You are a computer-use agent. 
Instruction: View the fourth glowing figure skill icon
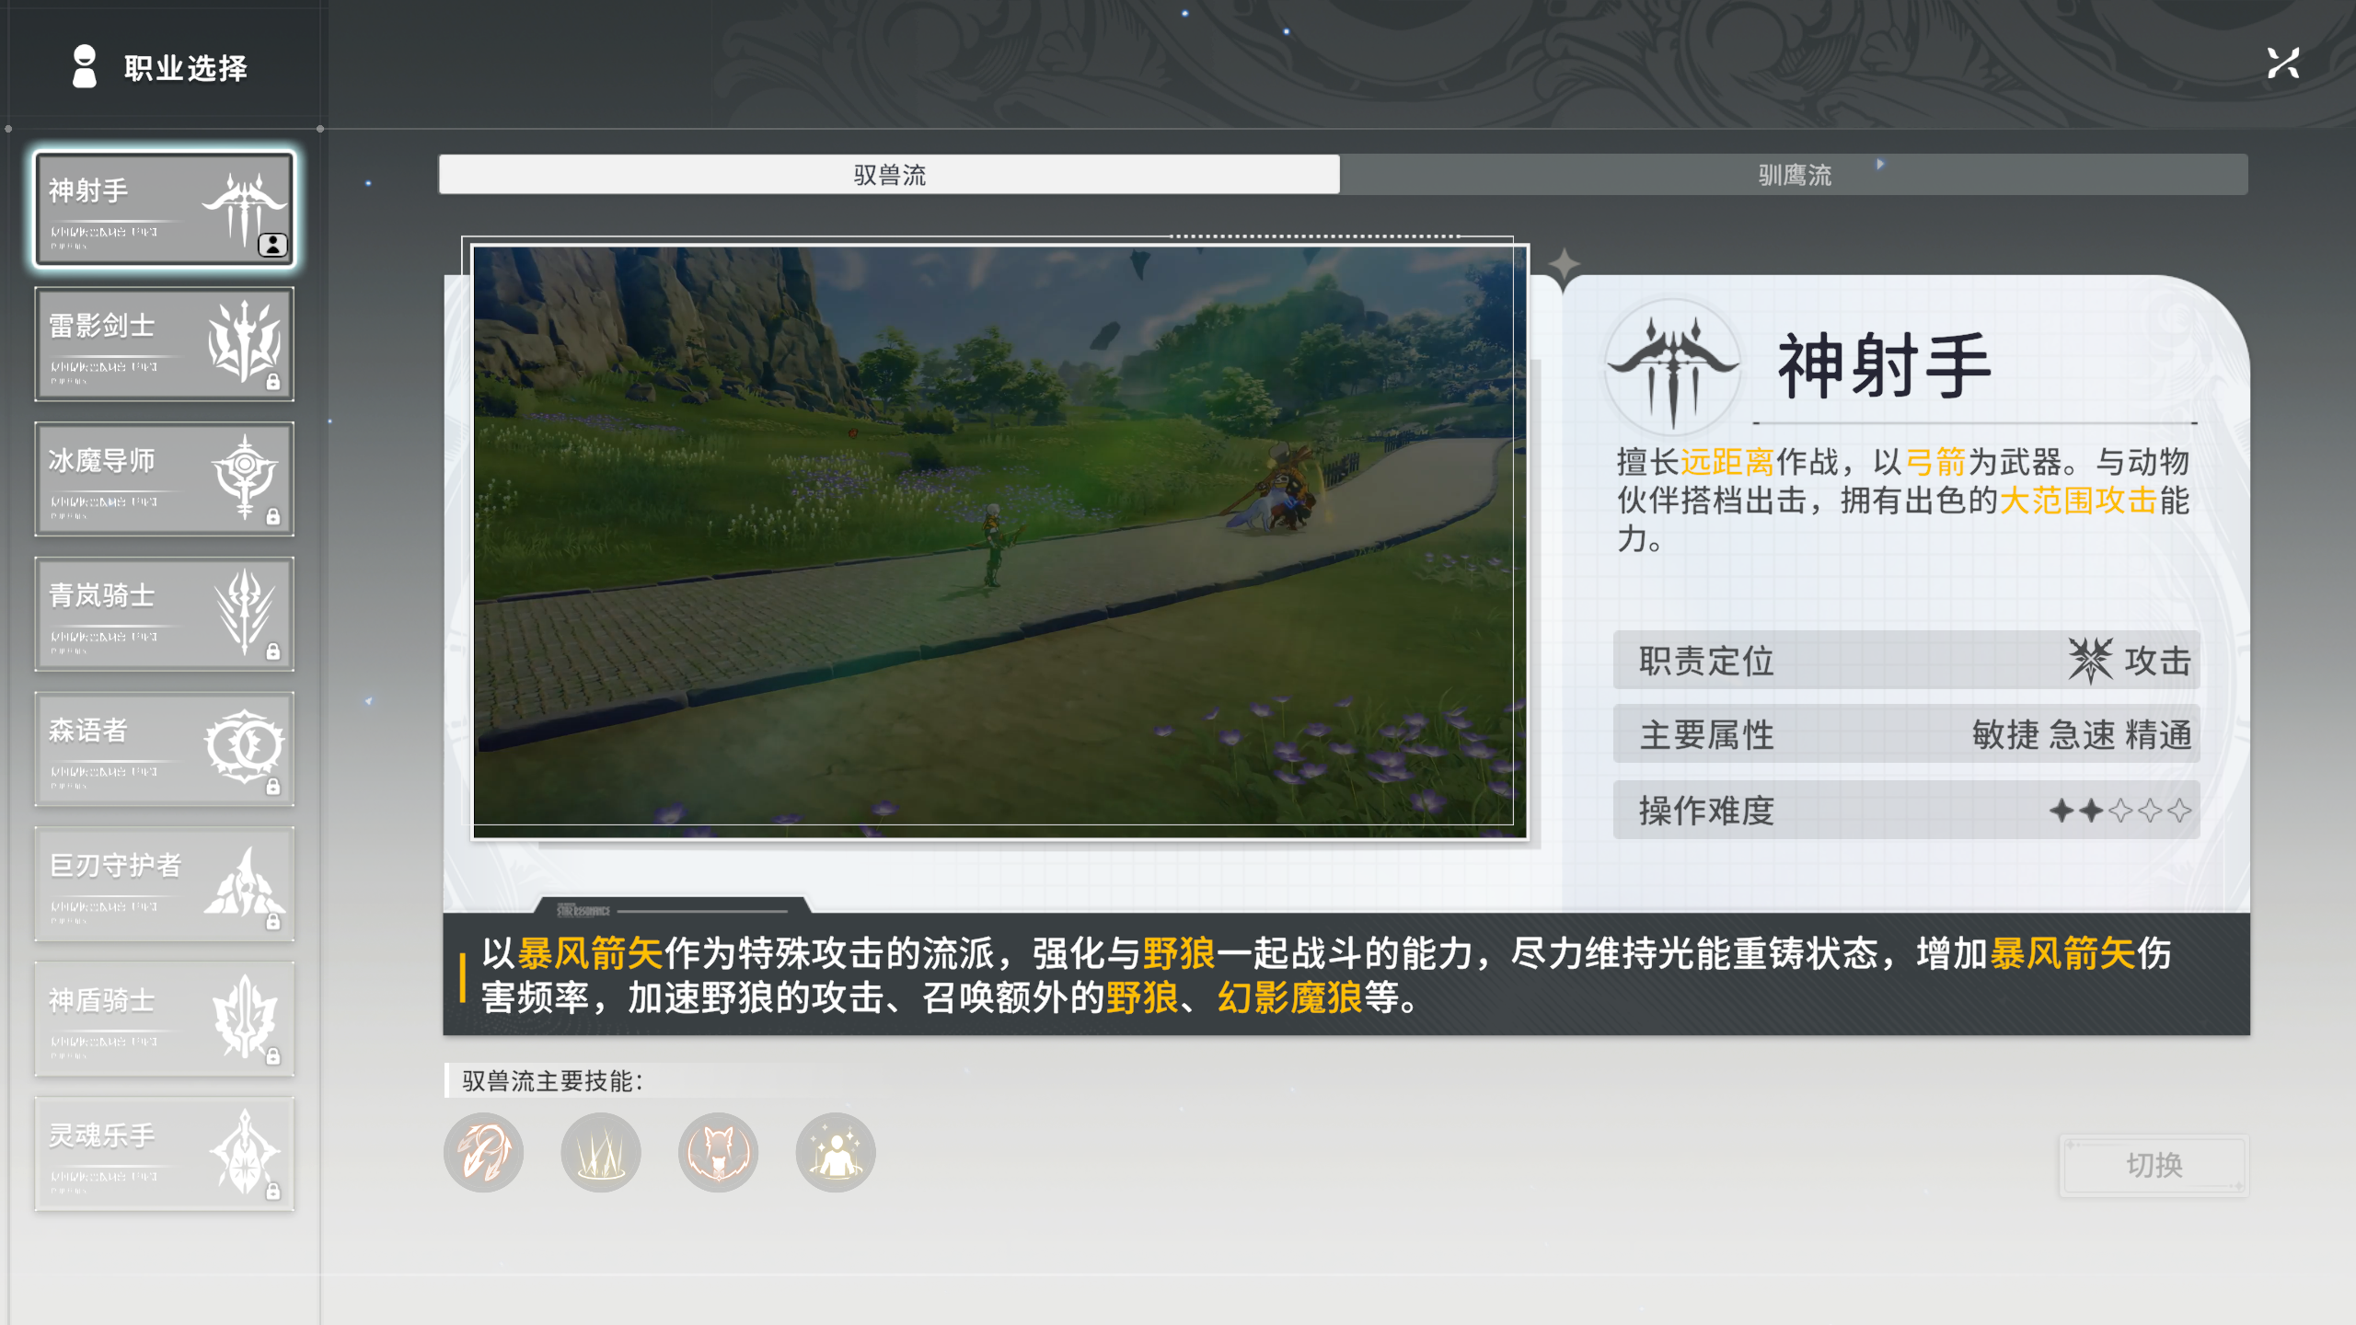tap(836, 1153)
